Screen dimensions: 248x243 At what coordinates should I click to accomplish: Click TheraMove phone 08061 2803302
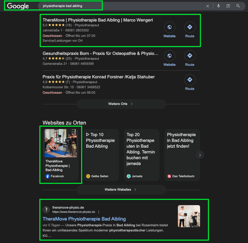coord(77,30)
